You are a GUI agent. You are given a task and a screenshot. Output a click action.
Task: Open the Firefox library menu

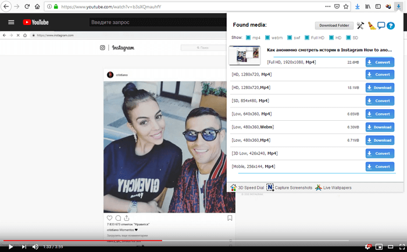click(368, 7)
